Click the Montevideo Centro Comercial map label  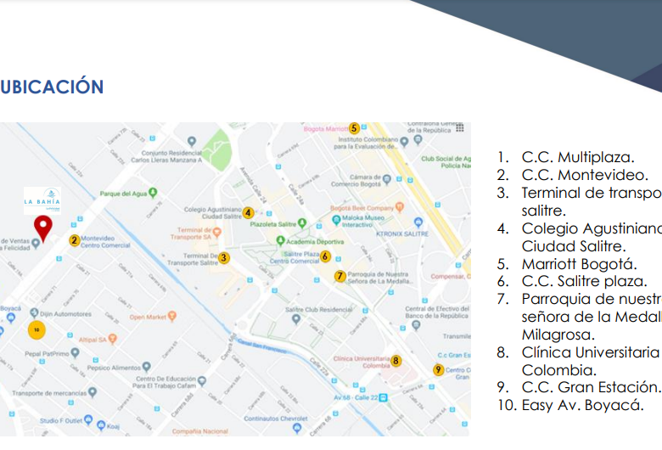point(105,242)
